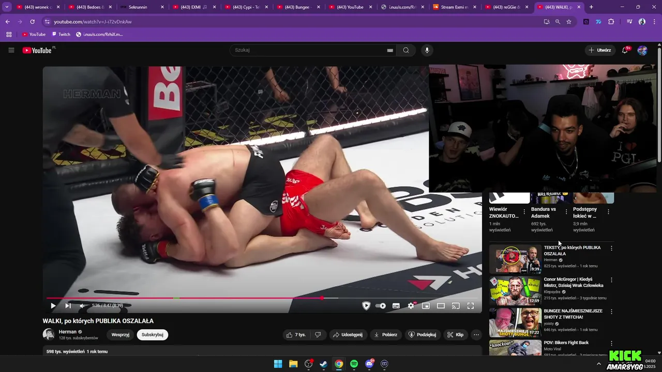Viewport: 662px width, 372px height.
Task: Click the Pobierz download button
Action: [386, 335]
